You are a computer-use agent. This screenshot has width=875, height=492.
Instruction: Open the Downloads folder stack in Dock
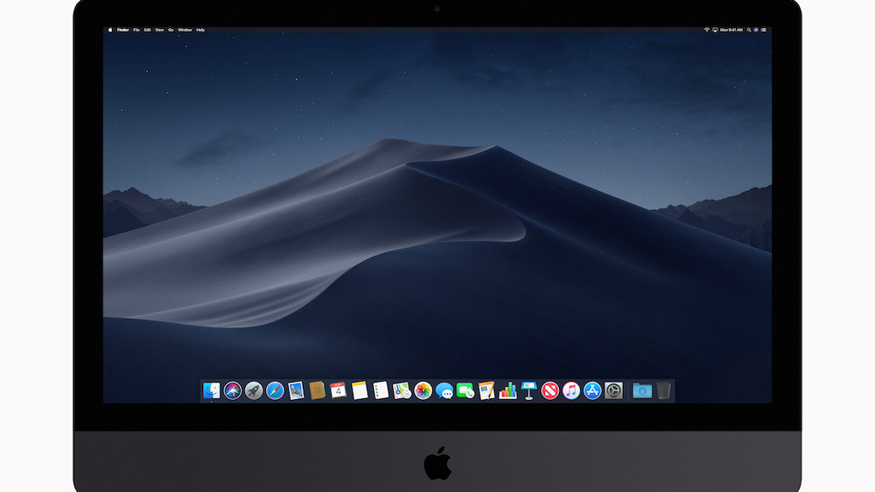click(x=641, y=390)
